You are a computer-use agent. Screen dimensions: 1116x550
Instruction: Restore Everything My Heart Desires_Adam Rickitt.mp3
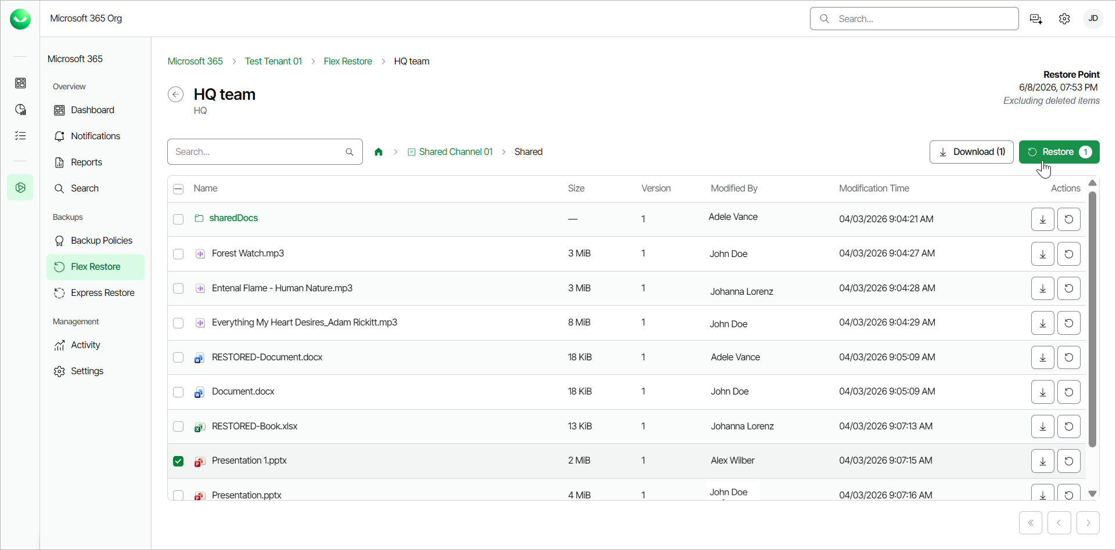click(1069, 323)
